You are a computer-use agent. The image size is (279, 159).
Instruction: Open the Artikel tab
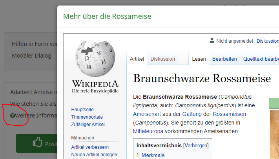[137, 59]
